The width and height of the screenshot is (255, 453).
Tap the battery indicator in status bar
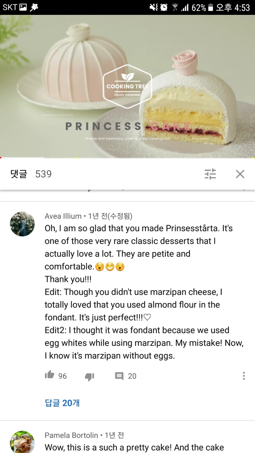211,7
